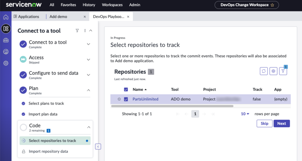This screenshot has height=161, width=302.
Task: Click the PartsUnlimited row info icon
Action: click(119, 99)
